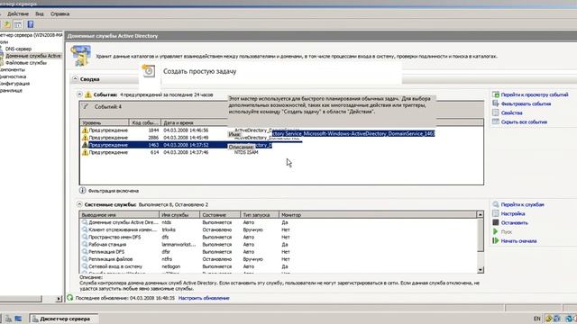Open Перейти к просмотру событий link

[x=535, y=94]
